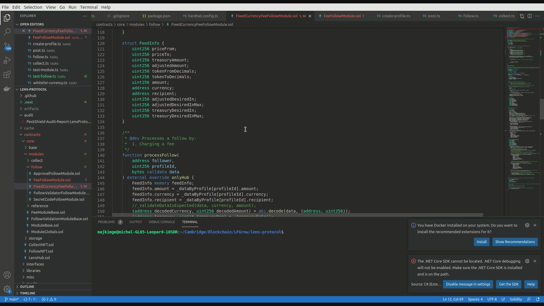The width and height of the screenshot is (544, 306).
Task: Open the Extensions view
Action: (x=7, y=74)
